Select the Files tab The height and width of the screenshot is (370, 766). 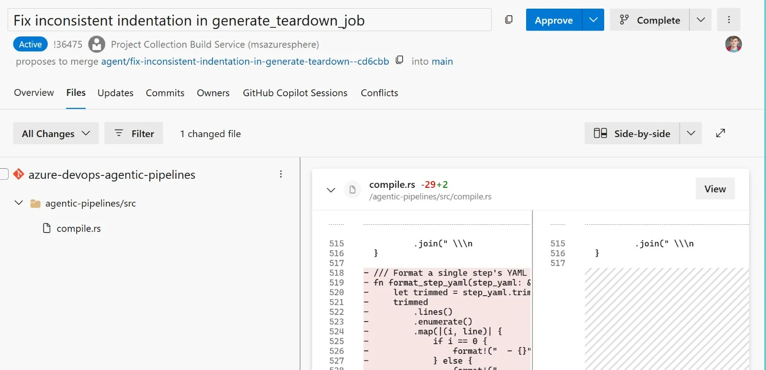(x=76, y=93)
